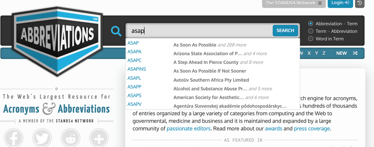Open the press coverage link
Screen dimensions: 374x147
point(312,128)
